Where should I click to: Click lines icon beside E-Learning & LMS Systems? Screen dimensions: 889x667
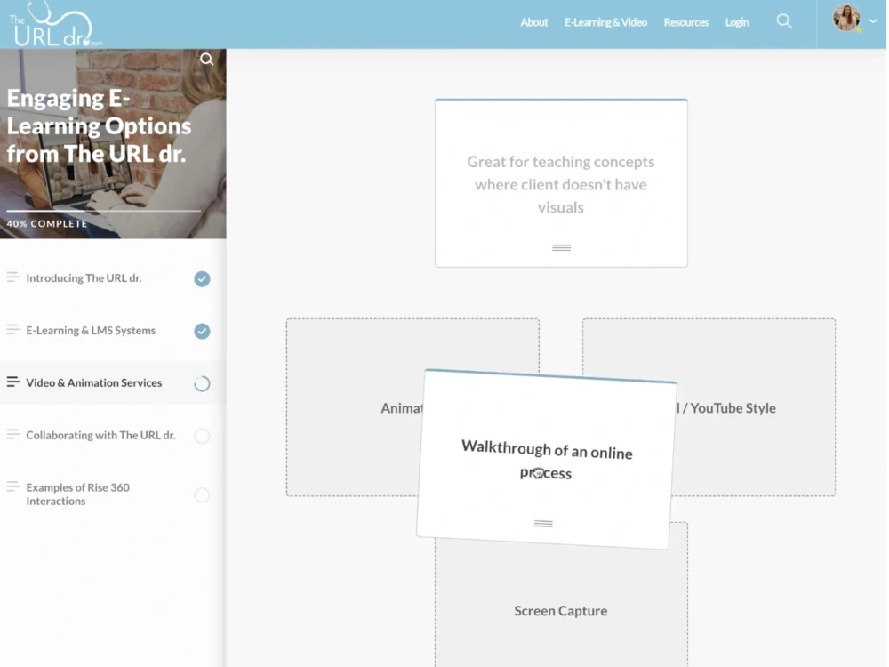[12, 330]
